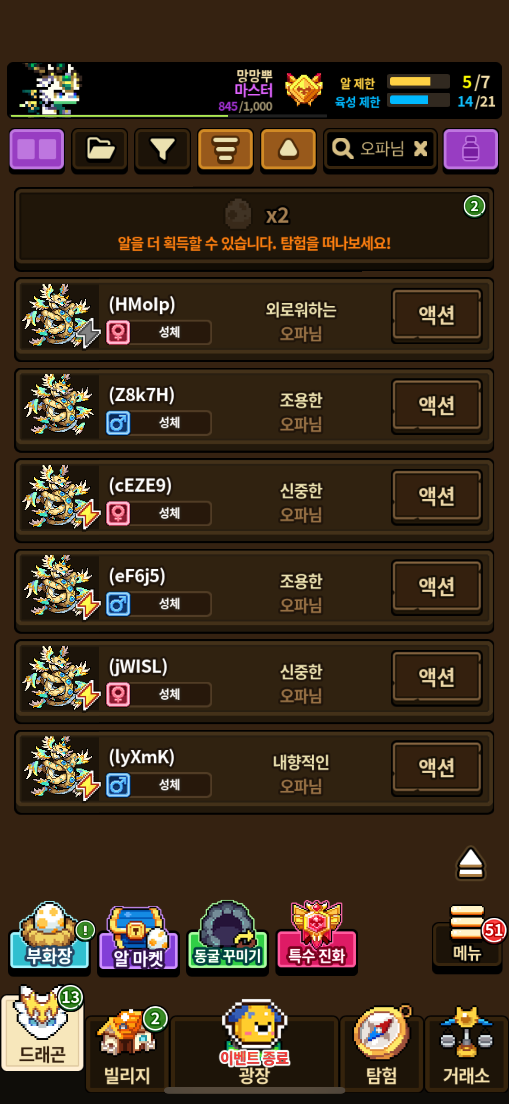Tap the scroll-to-top arrow icon
Viewport: 509px width, 1104px height.
(471, 863)
